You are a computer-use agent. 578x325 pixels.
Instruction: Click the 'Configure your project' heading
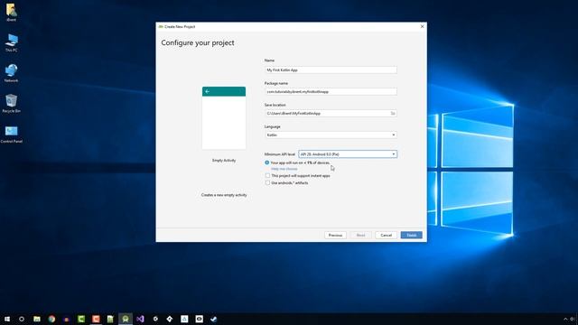[198, 42]
